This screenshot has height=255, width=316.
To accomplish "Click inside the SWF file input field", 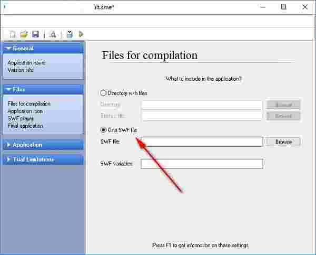I will (202, 142).
